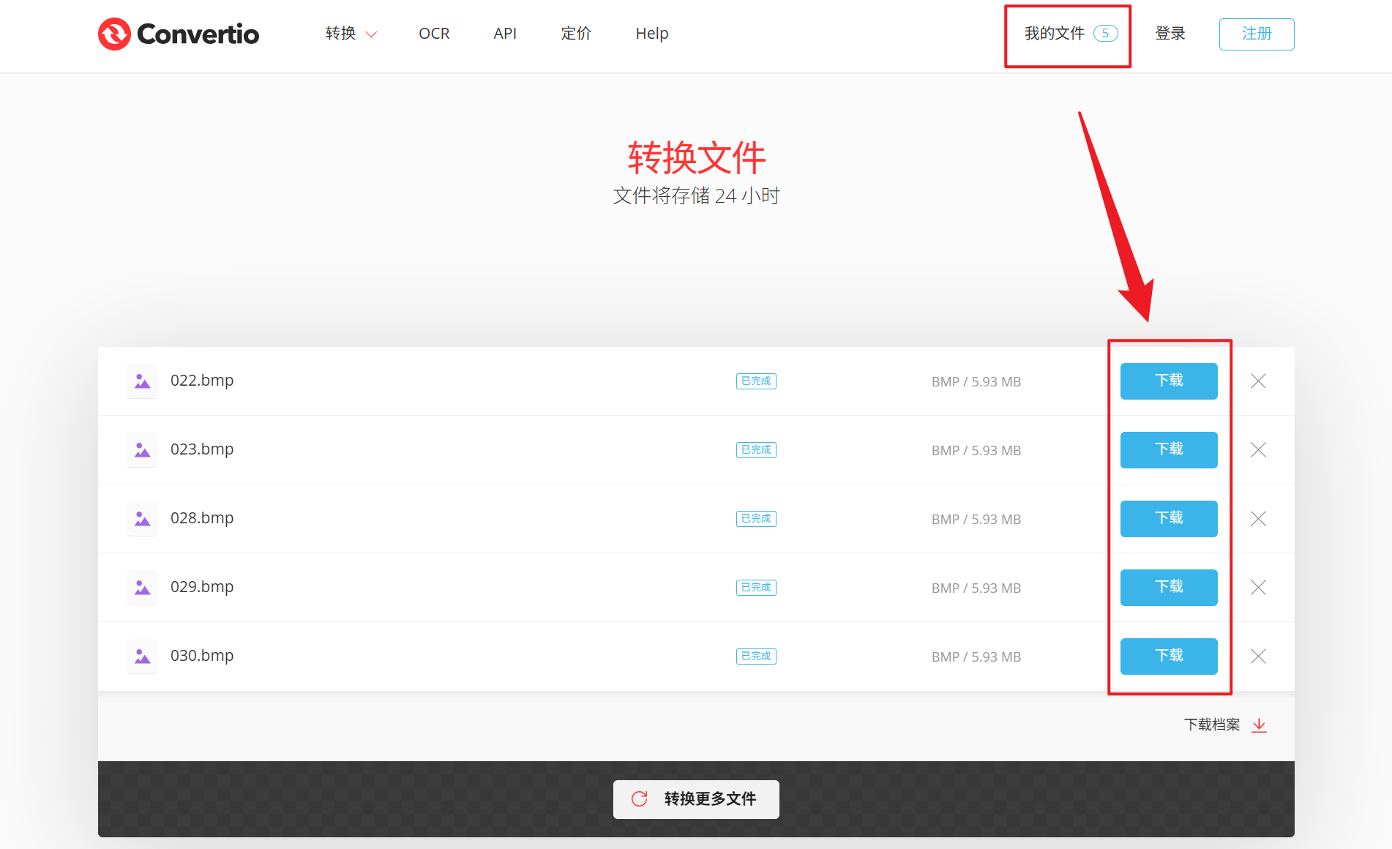
Task: Download the 023.bmp file
Action: click(1168, 449)
